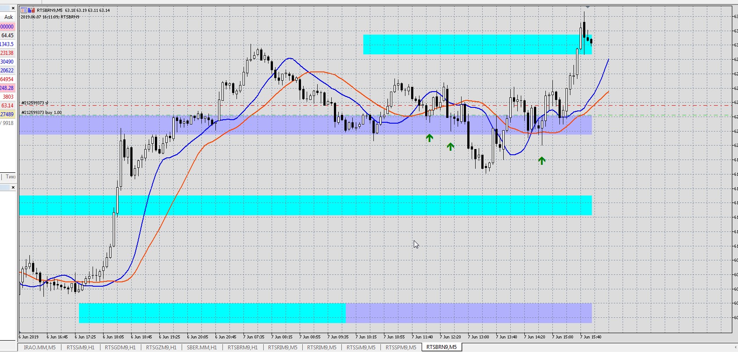Click the 64.45 ask price row
This screenshot has height=352, width=738.
tap(7, 36)
